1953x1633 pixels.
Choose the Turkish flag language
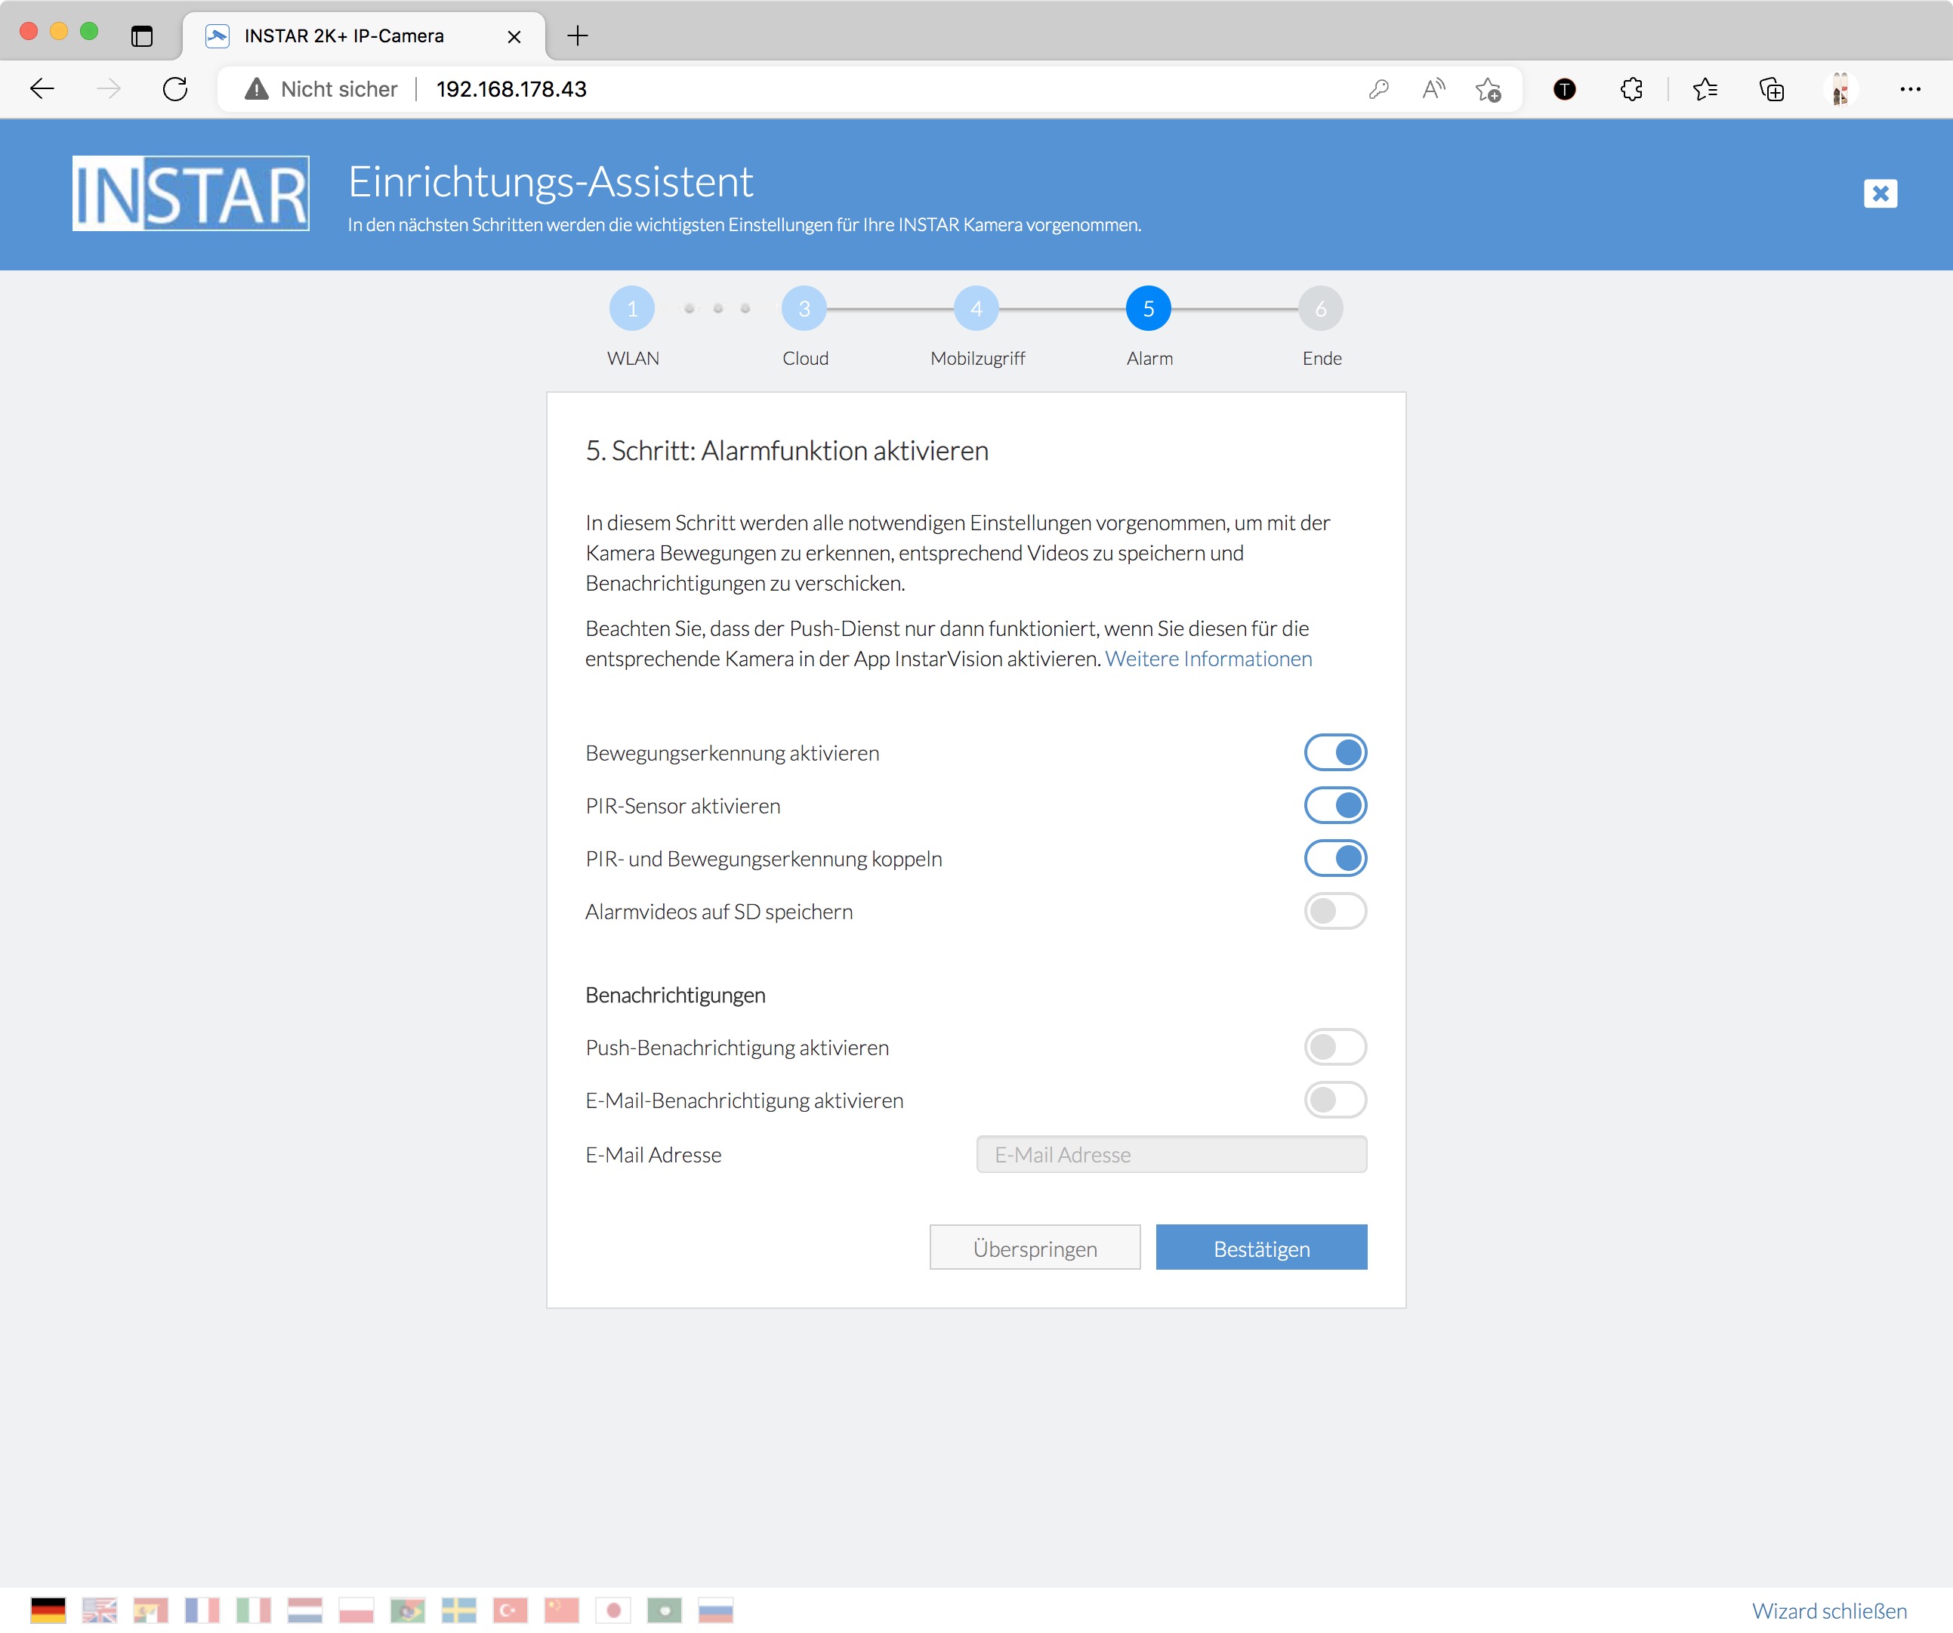[510, 1610]
